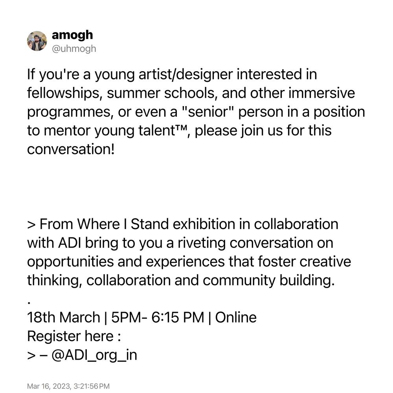The height and width of the screenshot is (393, 393).
Task: Click "From Where I Stand" exhibition title
Action: [104, 224]
